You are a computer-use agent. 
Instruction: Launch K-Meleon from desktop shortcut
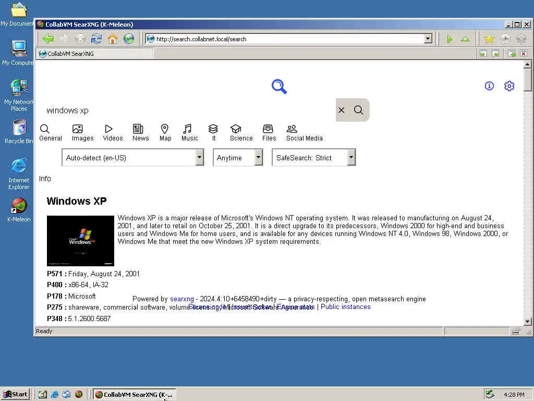click(x=19, y=210)
